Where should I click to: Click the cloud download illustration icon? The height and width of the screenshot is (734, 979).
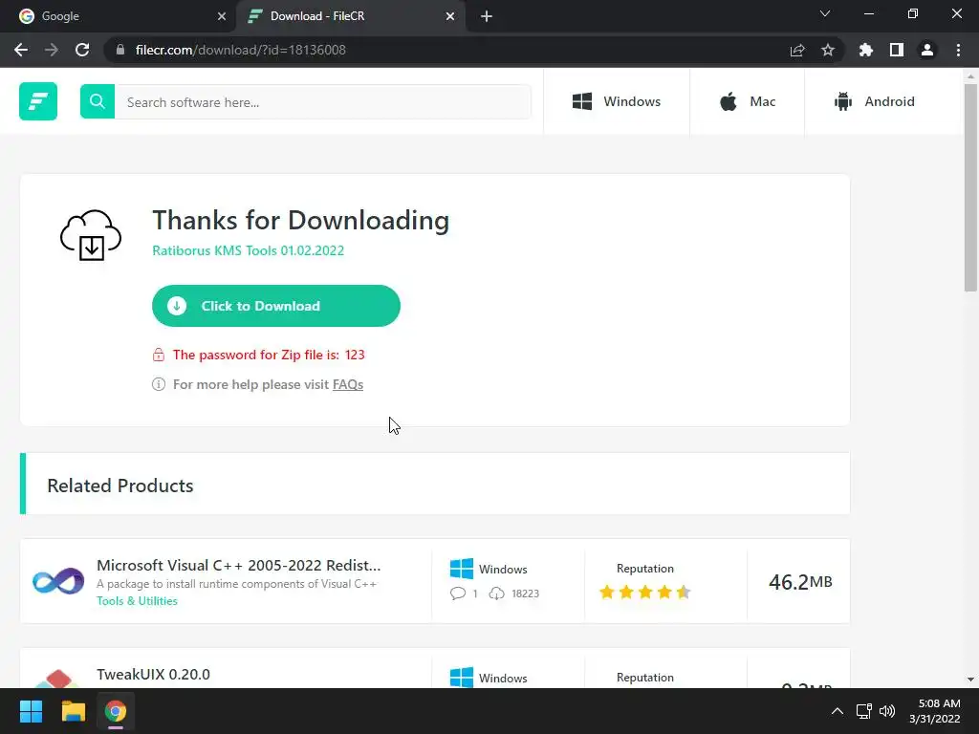pyautogui.click(x=91, y=235)
